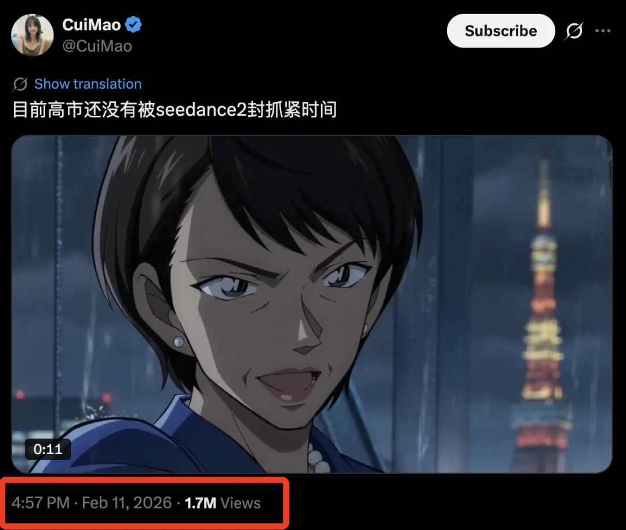
Task: Open CuiMao's profile avatar picture
Action: (32, 35)
